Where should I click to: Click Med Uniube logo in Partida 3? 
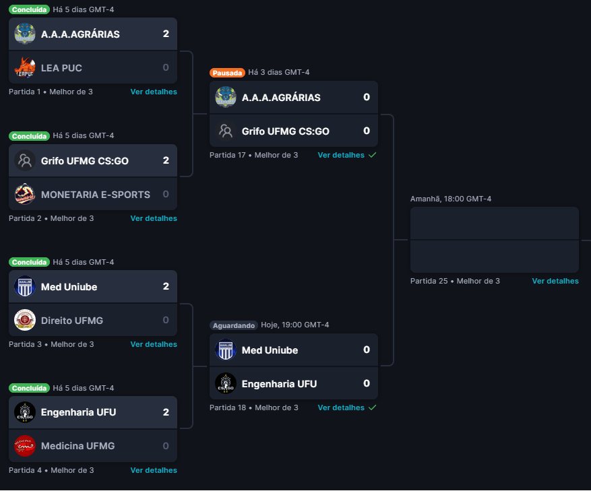[x=25, y=287]
